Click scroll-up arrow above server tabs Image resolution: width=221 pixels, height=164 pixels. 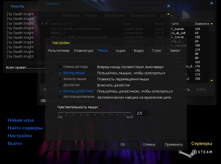tap(168, 14)
